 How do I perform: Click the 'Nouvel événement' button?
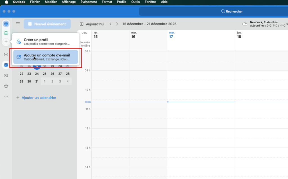(x=47, y=24)
